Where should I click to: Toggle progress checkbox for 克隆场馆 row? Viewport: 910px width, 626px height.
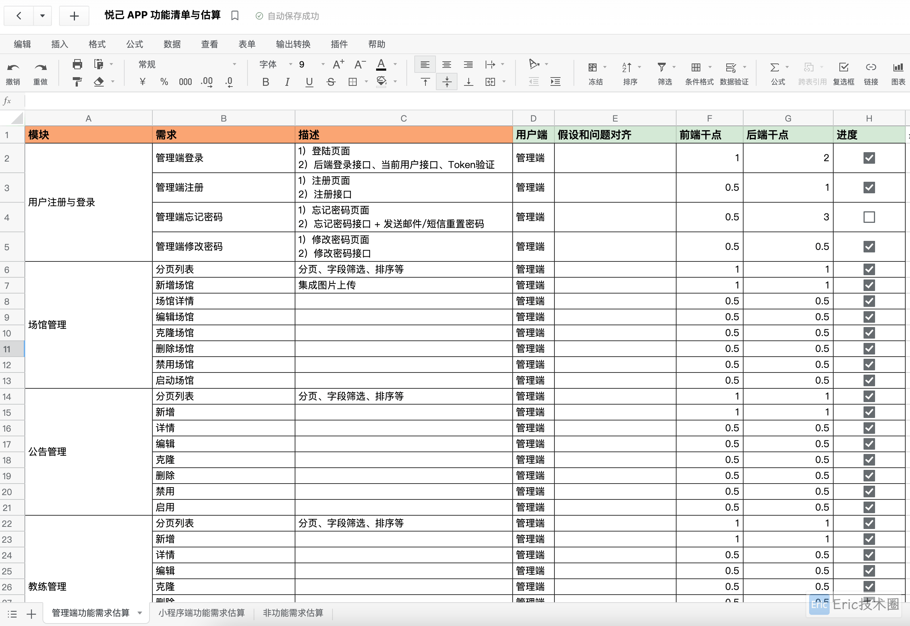point(869,332)
